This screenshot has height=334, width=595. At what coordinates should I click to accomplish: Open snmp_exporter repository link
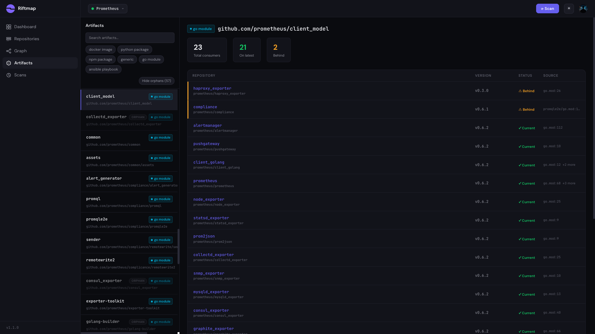click(209, 273)
